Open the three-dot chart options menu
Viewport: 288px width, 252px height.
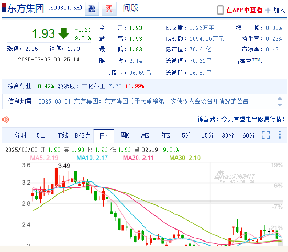[280, 135]
